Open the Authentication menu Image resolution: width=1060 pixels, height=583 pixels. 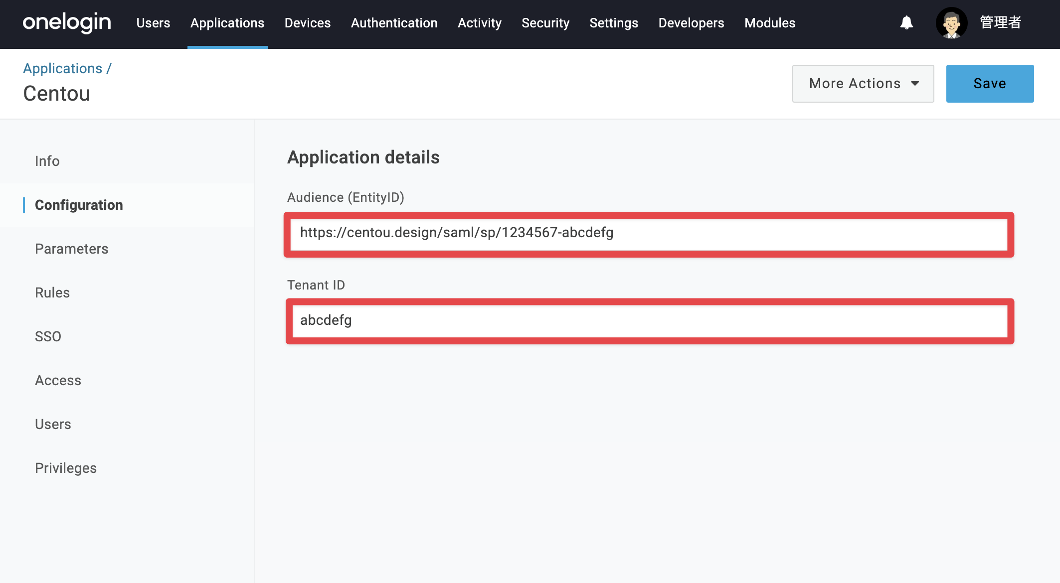(x=394, y=23)
